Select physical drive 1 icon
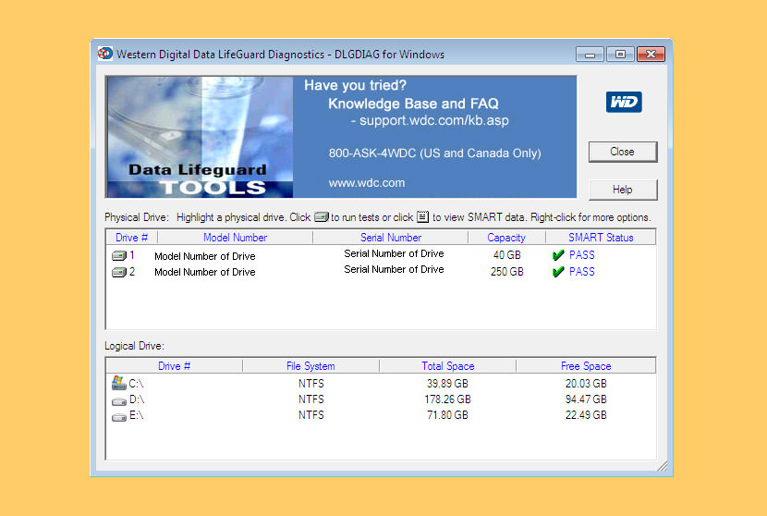Screen dimensions: 767x516 point(119,255)
